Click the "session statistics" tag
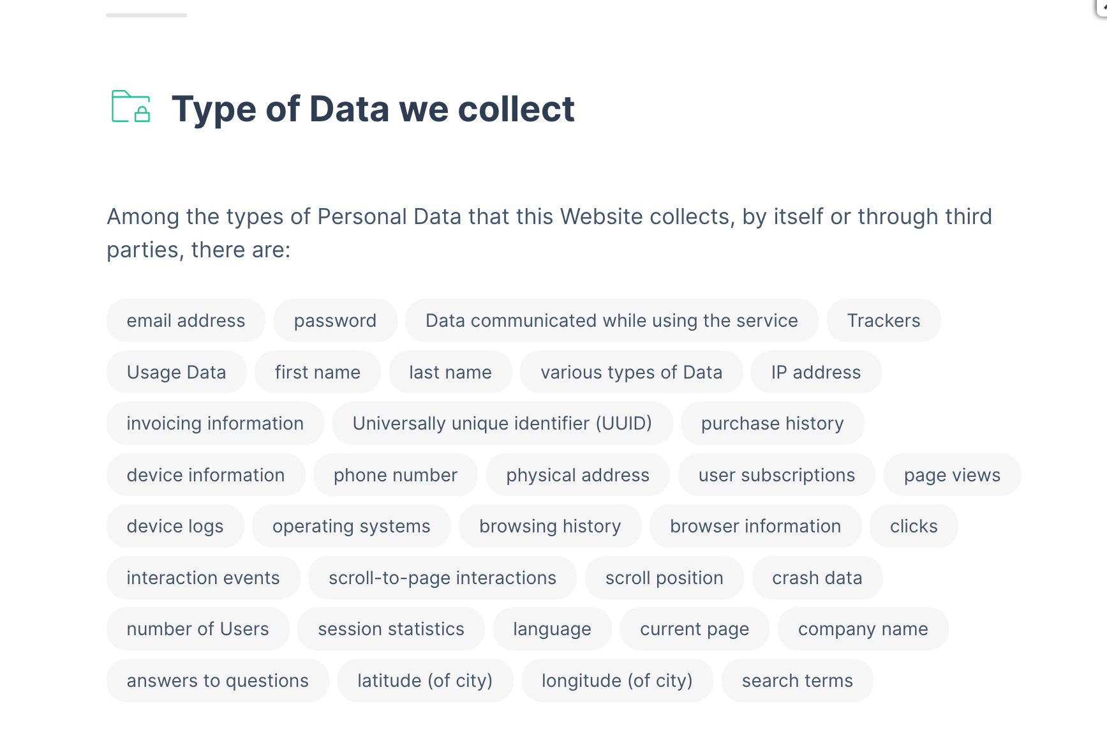Image resolution: width=1107 pixels, height=729 pixels. tap(390, 629)
